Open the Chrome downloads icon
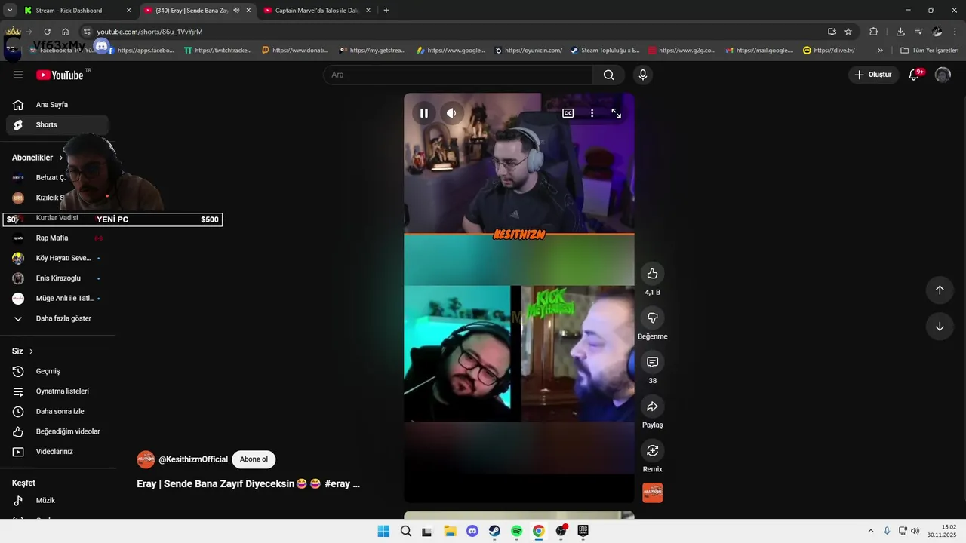 900,32
